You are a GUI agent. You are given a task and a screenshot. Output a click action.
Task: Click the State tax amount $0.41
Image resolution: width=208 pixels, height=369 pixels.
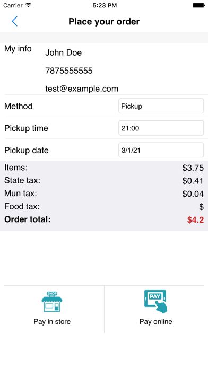(x=193, y=181)
